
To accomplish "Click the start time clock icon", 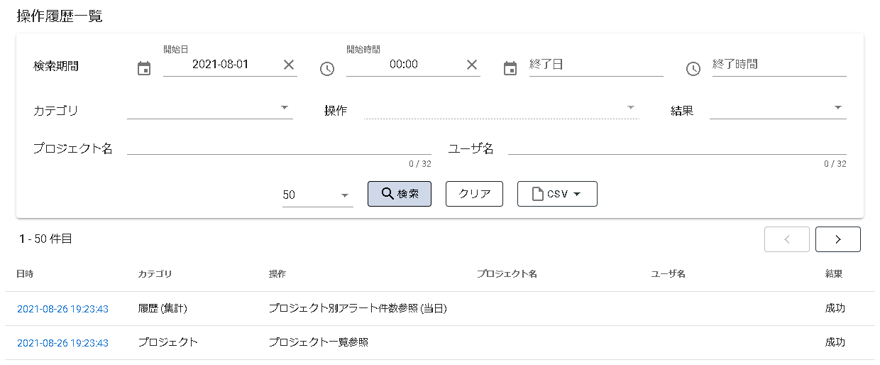I will tap(327, 69).
